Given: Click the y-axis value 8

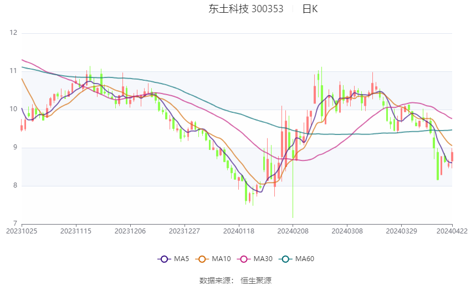Looking at the screenshot, I should click(x=15, y=185).
